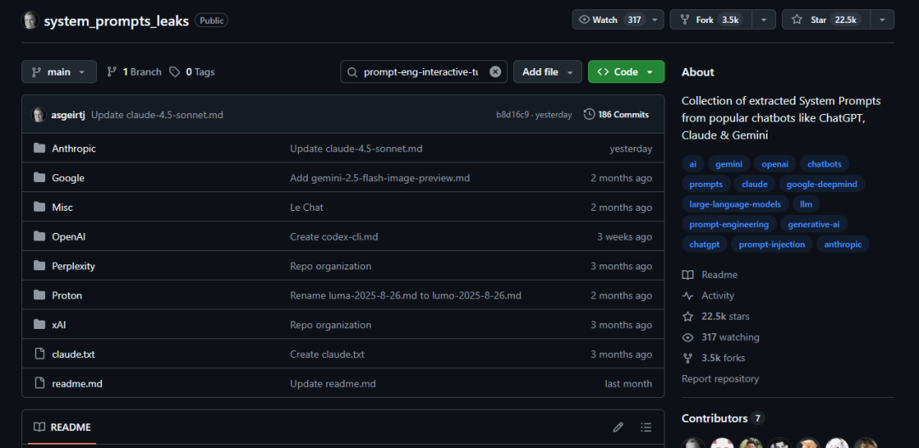Screen dimensions: 919x448
Task: Open the green Code dropdown button
Action: tap(626, 72)
